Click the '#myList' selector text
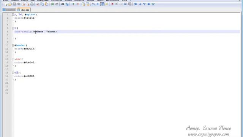The height and width of the screenshot is (137, 243). coord(30,14)
